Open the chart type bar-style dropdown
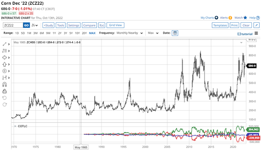Image resolution: width=265 pixels, height=159 pixels. [35, 25]
